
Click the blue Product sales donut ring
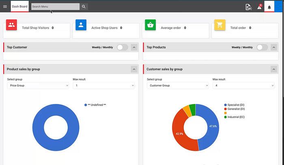[x=38, y=128]
